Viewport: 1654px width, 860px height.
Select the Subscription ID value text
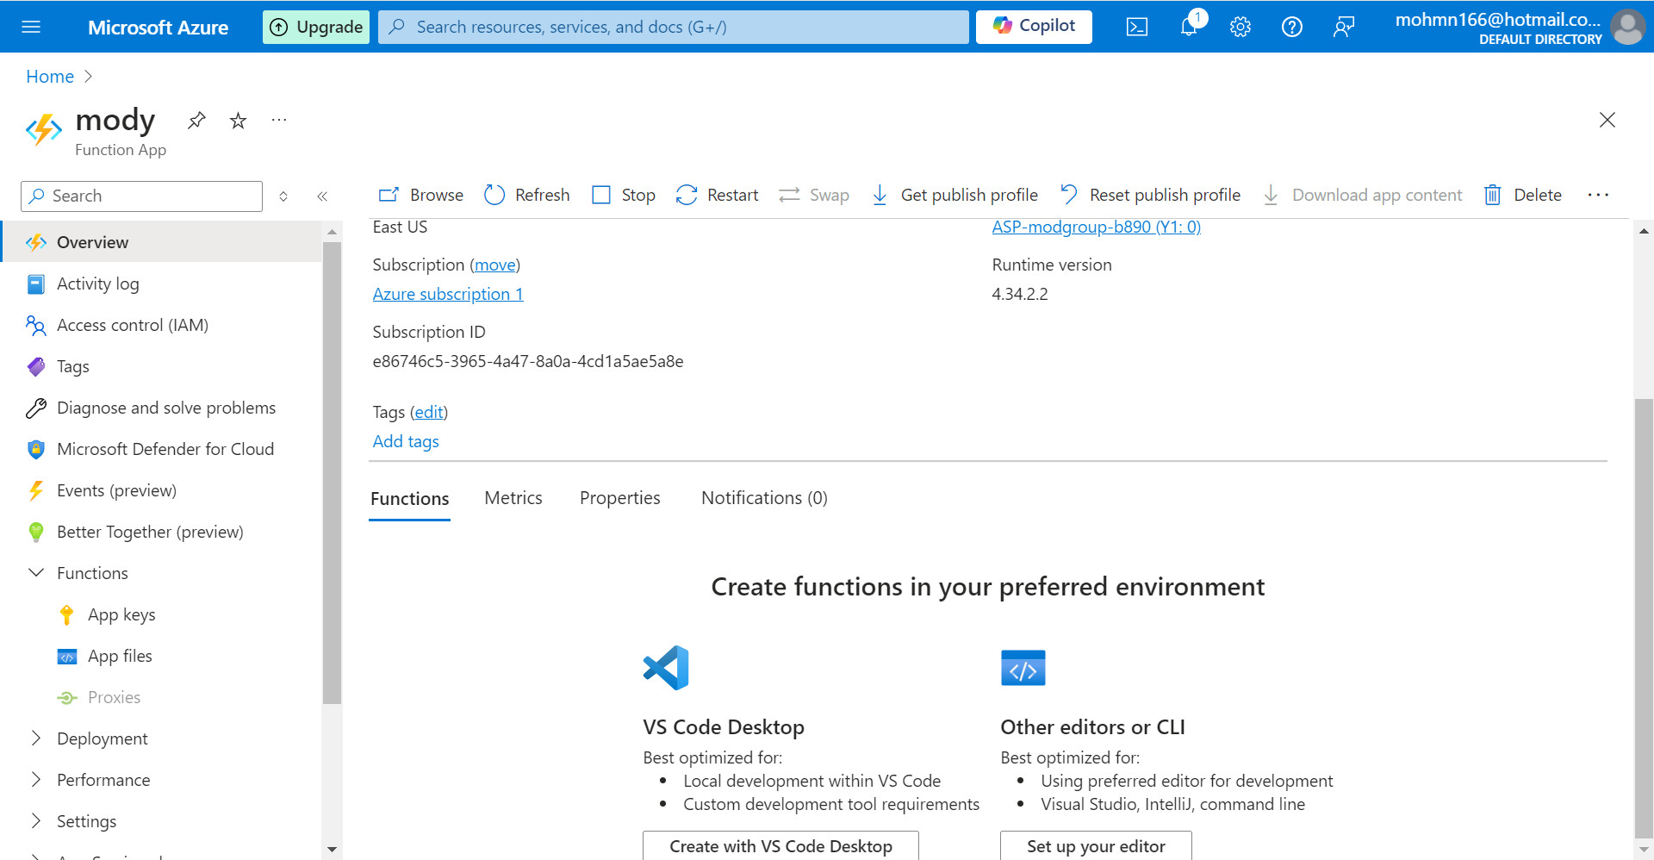528,361
